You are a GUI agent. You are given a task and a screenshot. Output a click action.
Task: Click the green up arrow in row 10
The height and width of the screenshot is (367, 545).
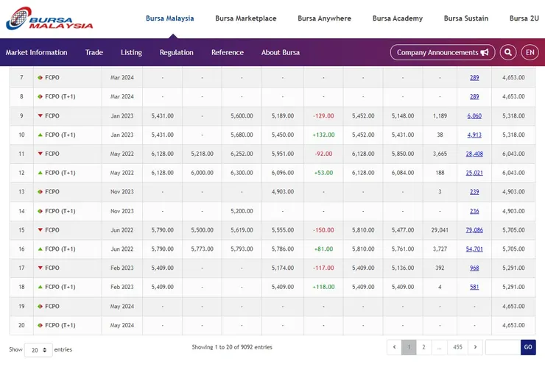coord(41,135)
